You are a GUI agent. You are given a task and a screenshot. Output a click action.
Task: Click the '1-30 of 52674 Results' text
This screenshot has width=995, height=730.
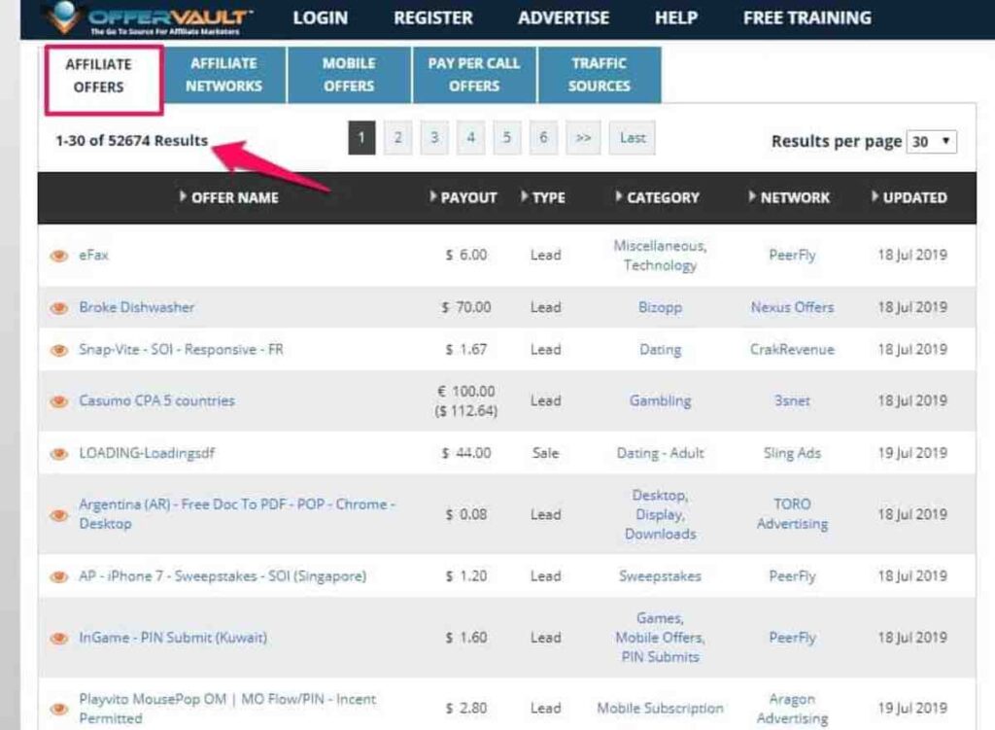tap(131, 140)
